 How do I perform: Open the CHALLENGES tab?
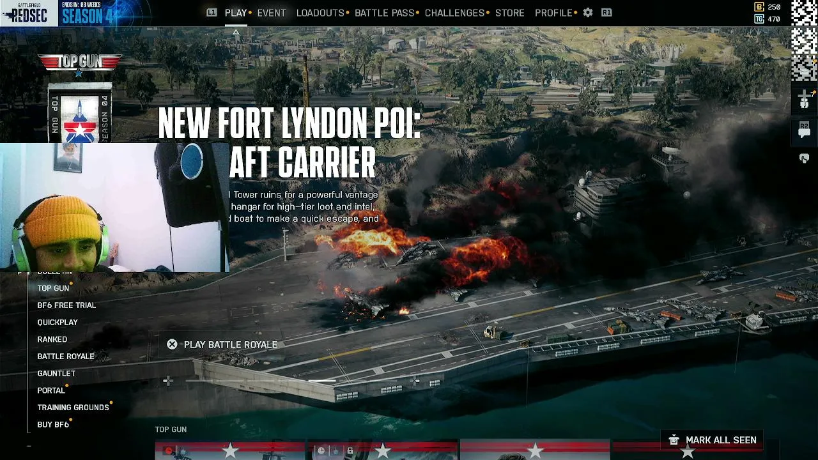(x=454, y=13)
